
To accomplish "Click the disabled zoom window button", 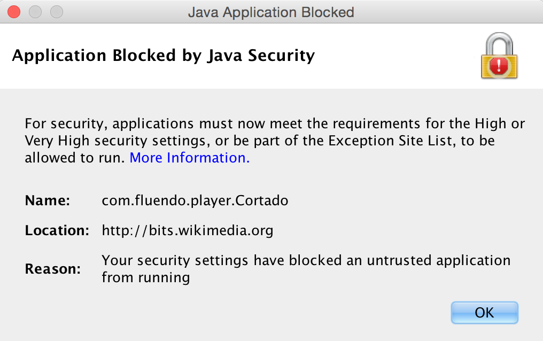I will pyautogui.click(x=56, y=11).
